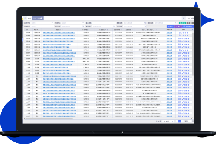Screen dimensions: 216x144
Task: Collapse the sidebar with the top-left arrow icon
Action: pyautogui.click(x=25, y=18)
